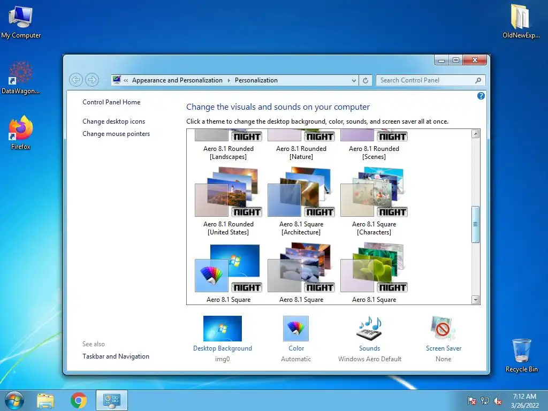Go forward using the Forward arrow
The image size is (548, 411).
point(92,80)
